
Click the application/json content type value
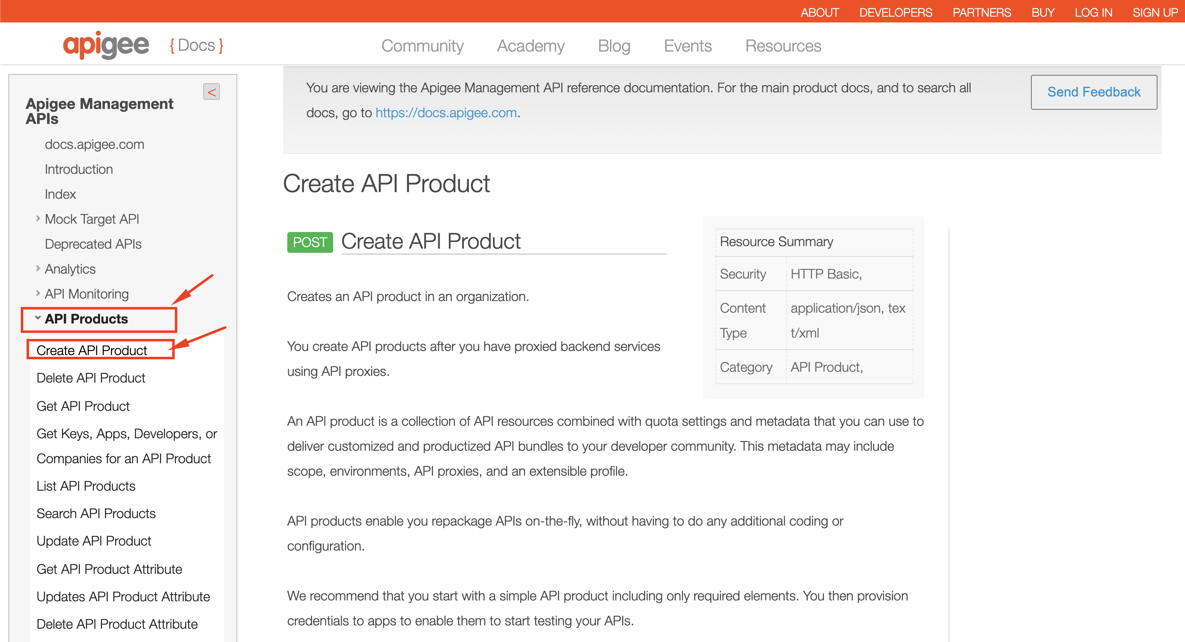848,320
